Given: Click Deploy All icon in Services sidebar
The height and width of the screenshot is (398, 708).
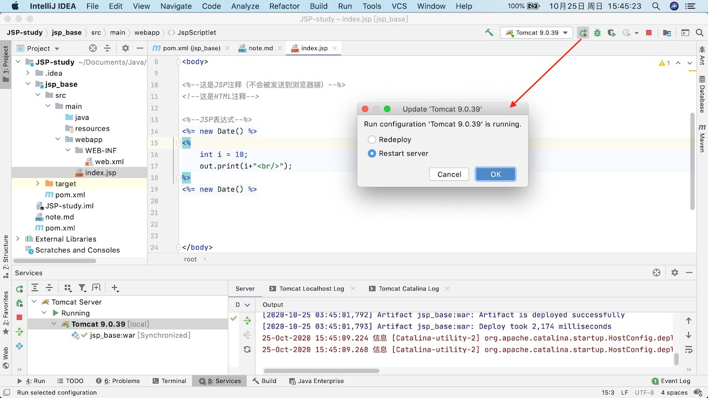Looking at the screenshot, I should tap(19, 331).
